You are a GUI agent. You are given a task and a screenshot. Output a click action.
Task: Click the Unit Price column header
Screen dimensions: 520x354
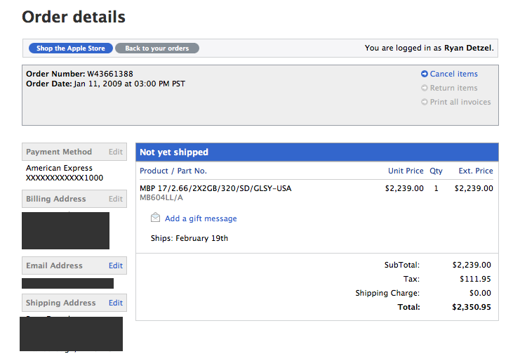pyautogui.click(x=406, y=171)
